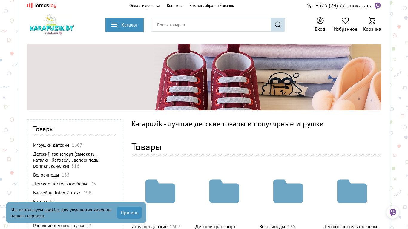Click Детский транспорт label under folder
This screenshot has width=408, height=229.
click(x=215, y=226)
